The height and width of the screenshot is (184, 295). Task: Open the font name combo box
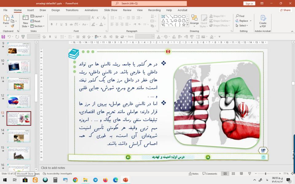tap(65, 18)
